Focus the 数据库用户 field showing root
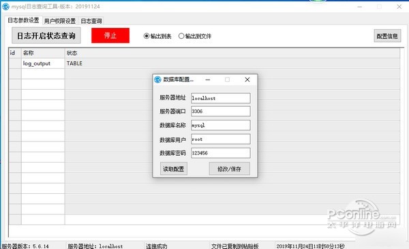The height and width of the screenshot is (249, 409). click(x=221, y=139)
